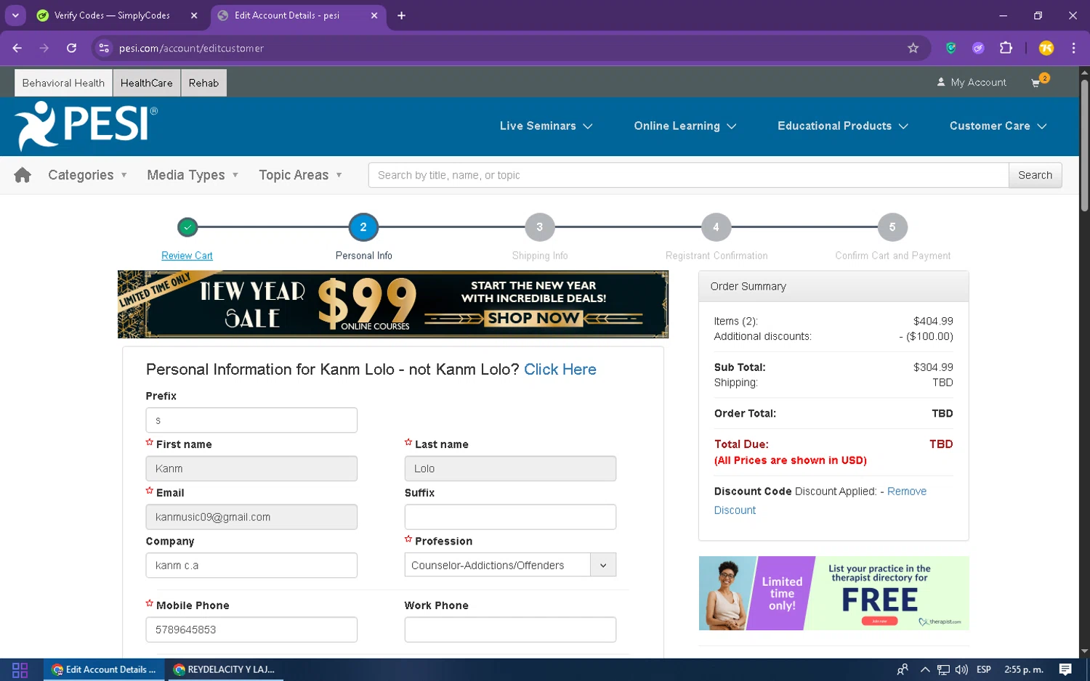This screenshot has width=1090, height=681.
Task: Open the browser Extensions puzzle icon
Action: click(1006, 48)
